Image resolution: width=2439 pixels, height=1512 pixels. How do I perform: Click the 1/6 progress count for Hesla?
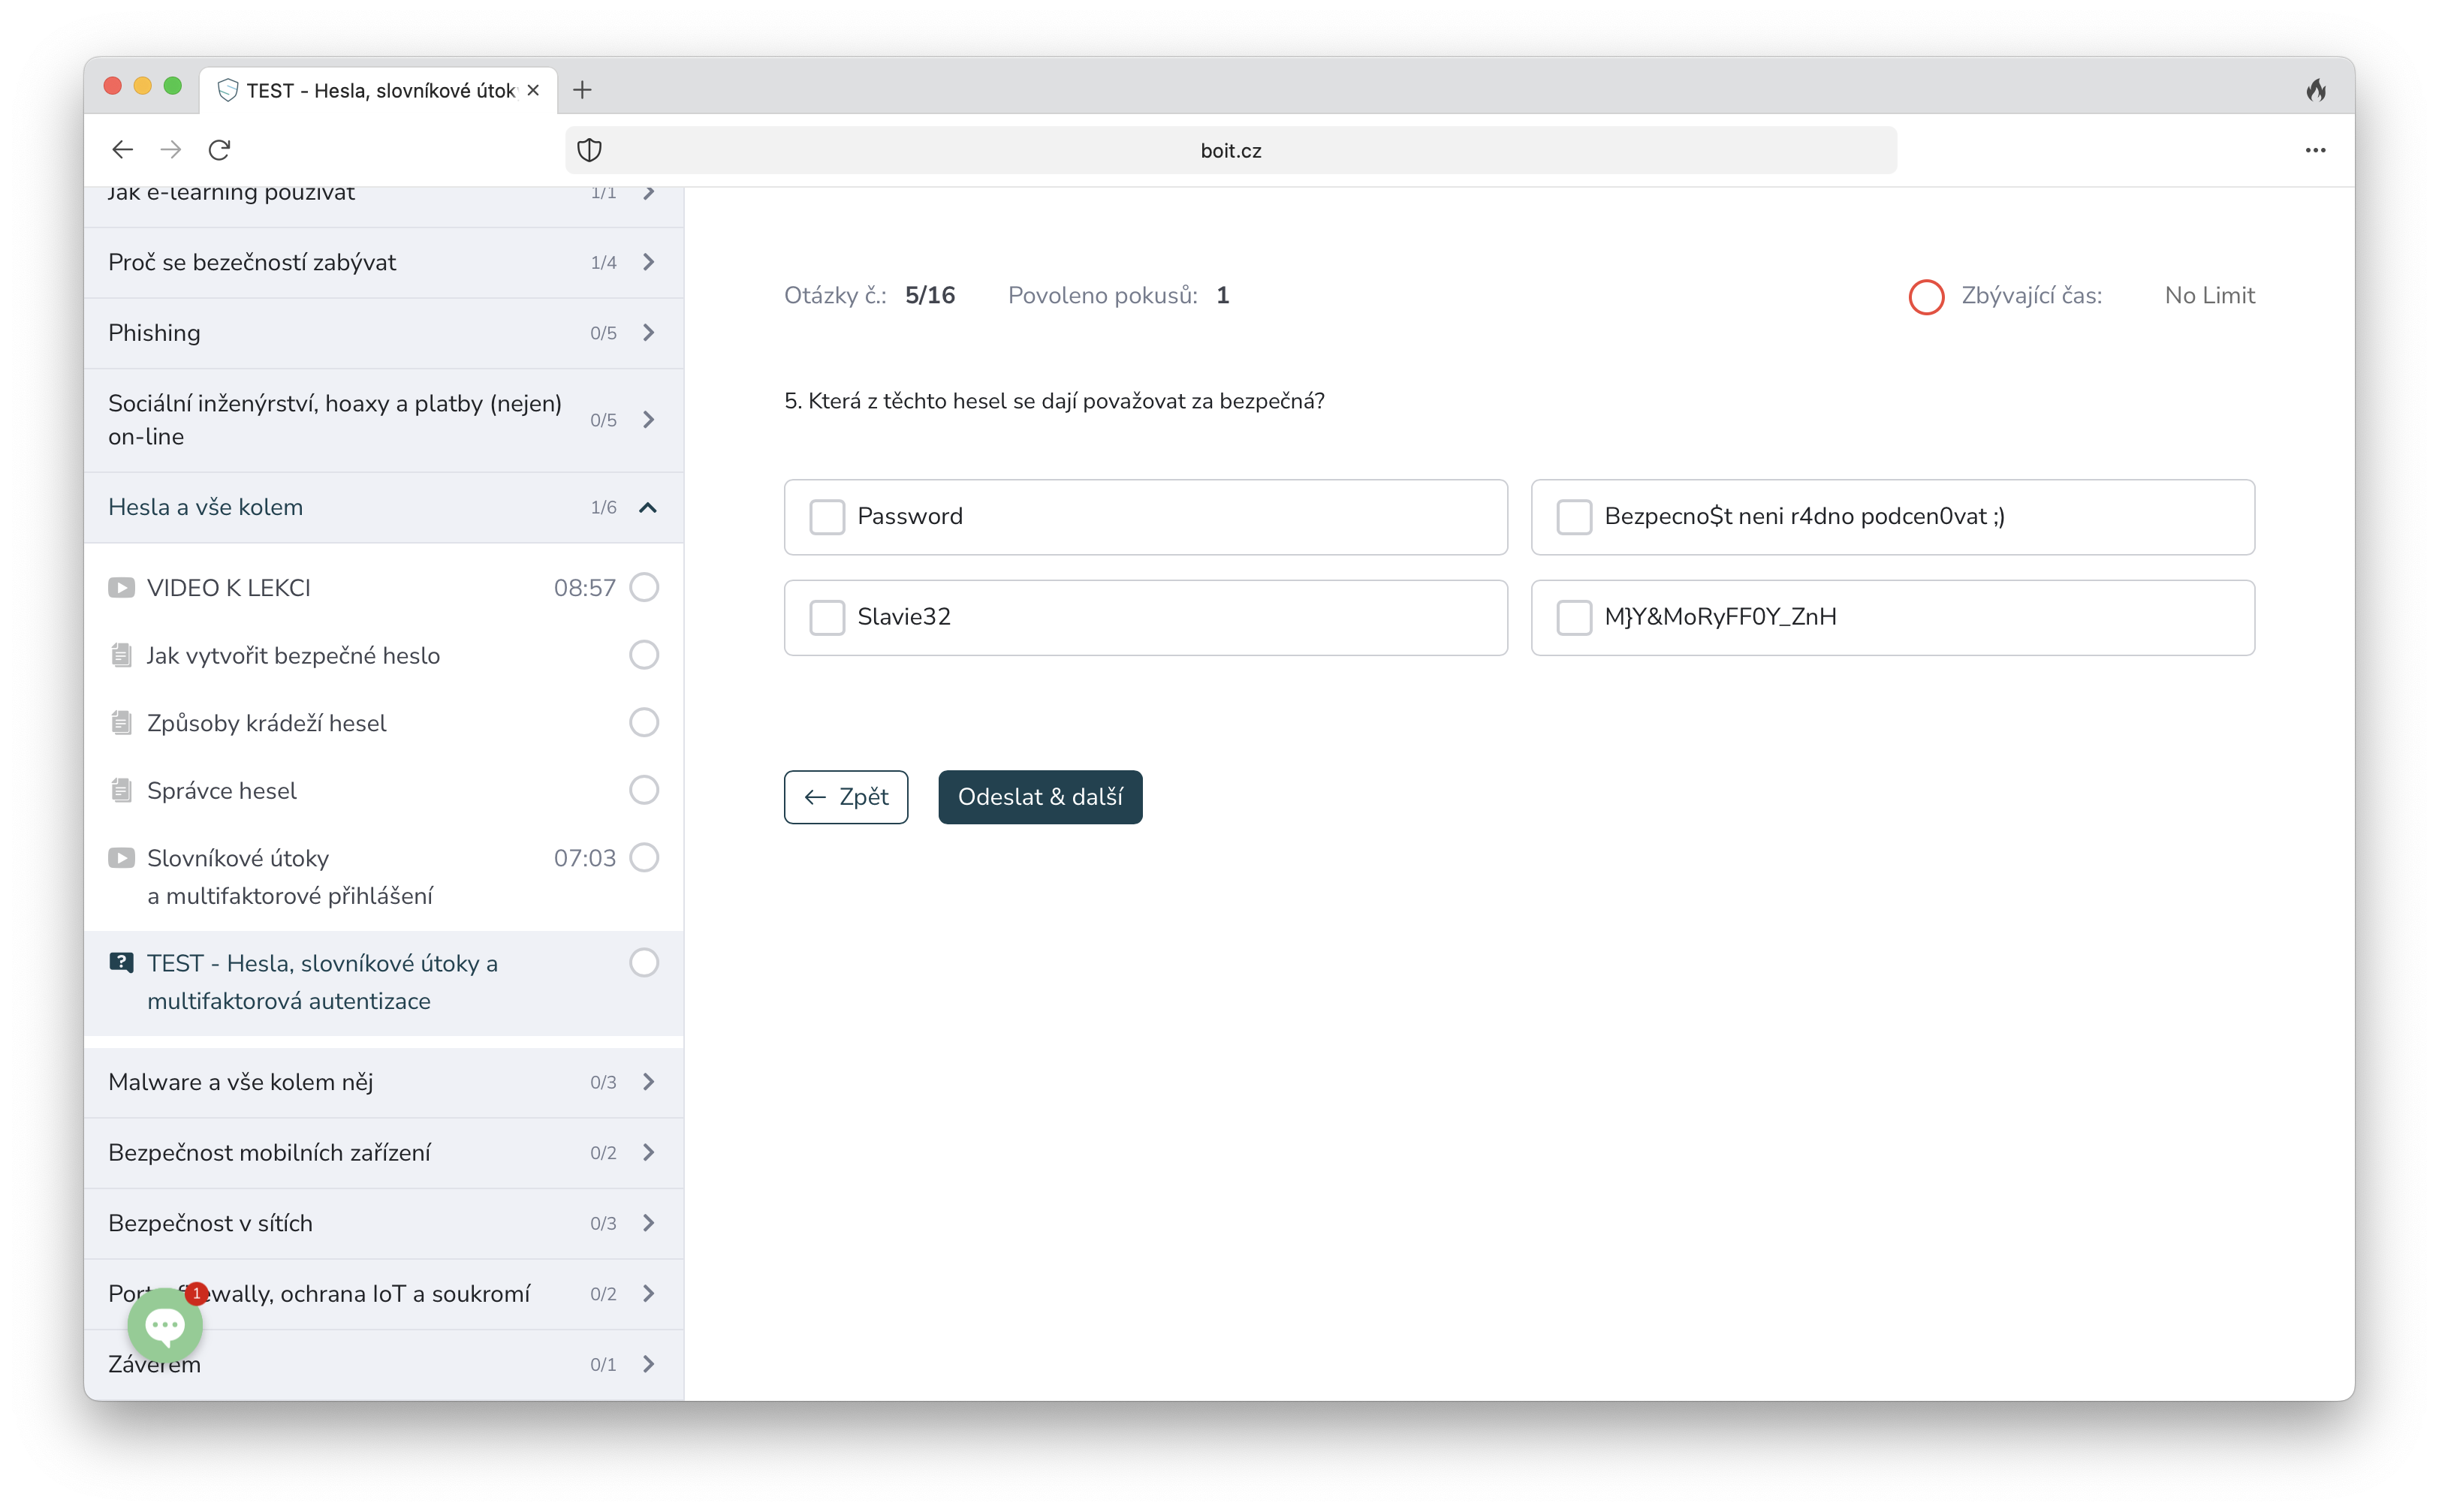tap(603, 507)
